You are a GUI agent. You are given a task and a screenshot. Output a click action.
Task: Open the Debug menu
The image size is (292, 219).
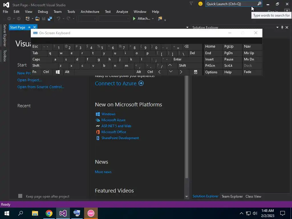[43, 11]
